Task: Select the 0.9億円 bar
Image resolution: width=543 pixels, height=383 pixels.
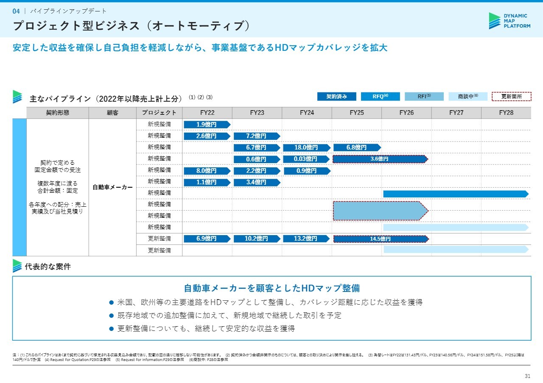Action: 307,171
